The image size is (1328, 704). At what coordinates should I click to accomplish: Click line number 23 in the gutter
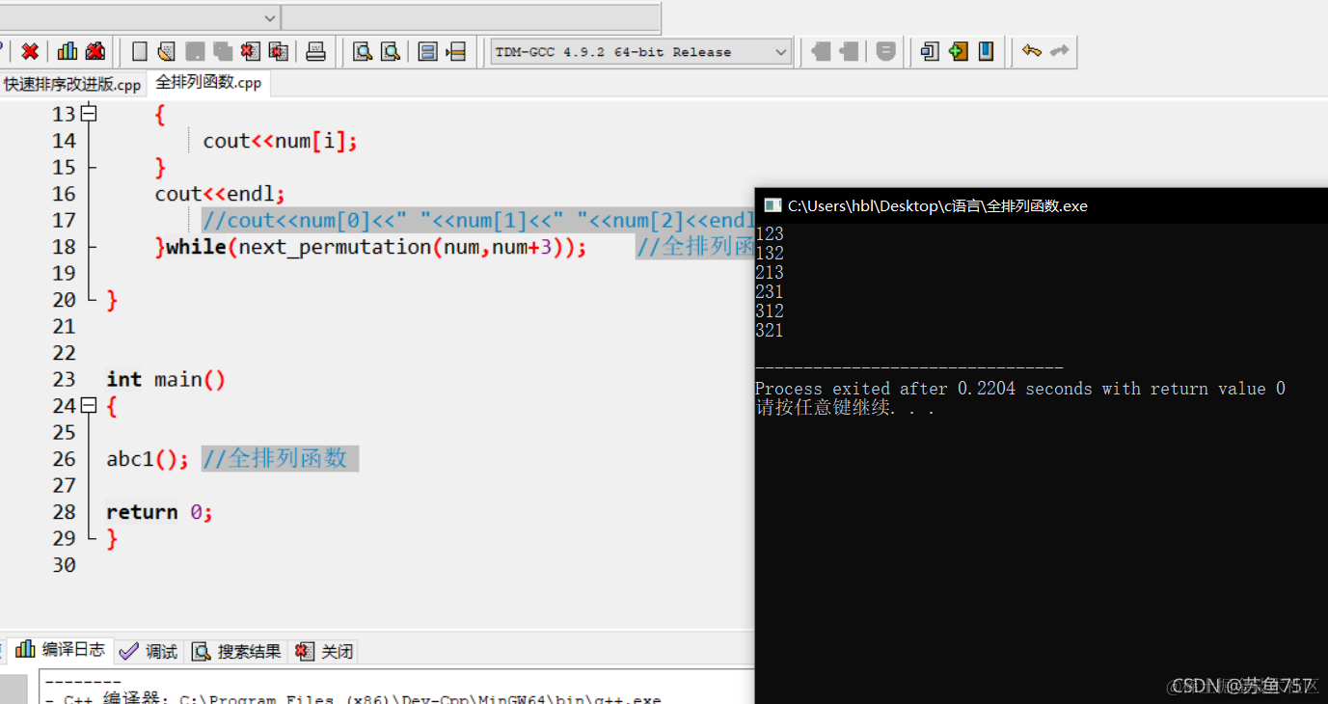point(64,380)
